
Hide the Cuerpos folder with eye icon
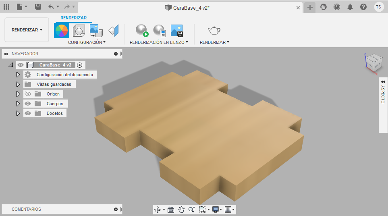[x=28, y=104]
